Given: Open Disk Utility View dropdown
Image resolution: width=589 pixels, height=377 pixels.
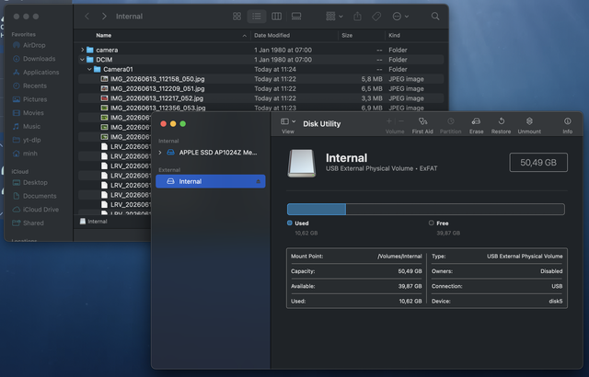Looking at the screenshot, I should (x=288, y=125).
